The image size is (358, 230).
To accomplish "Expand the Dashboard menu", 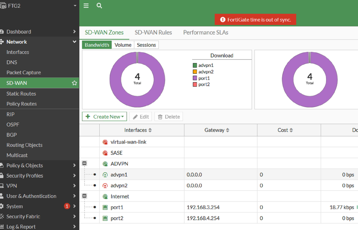I will [74, 32].
